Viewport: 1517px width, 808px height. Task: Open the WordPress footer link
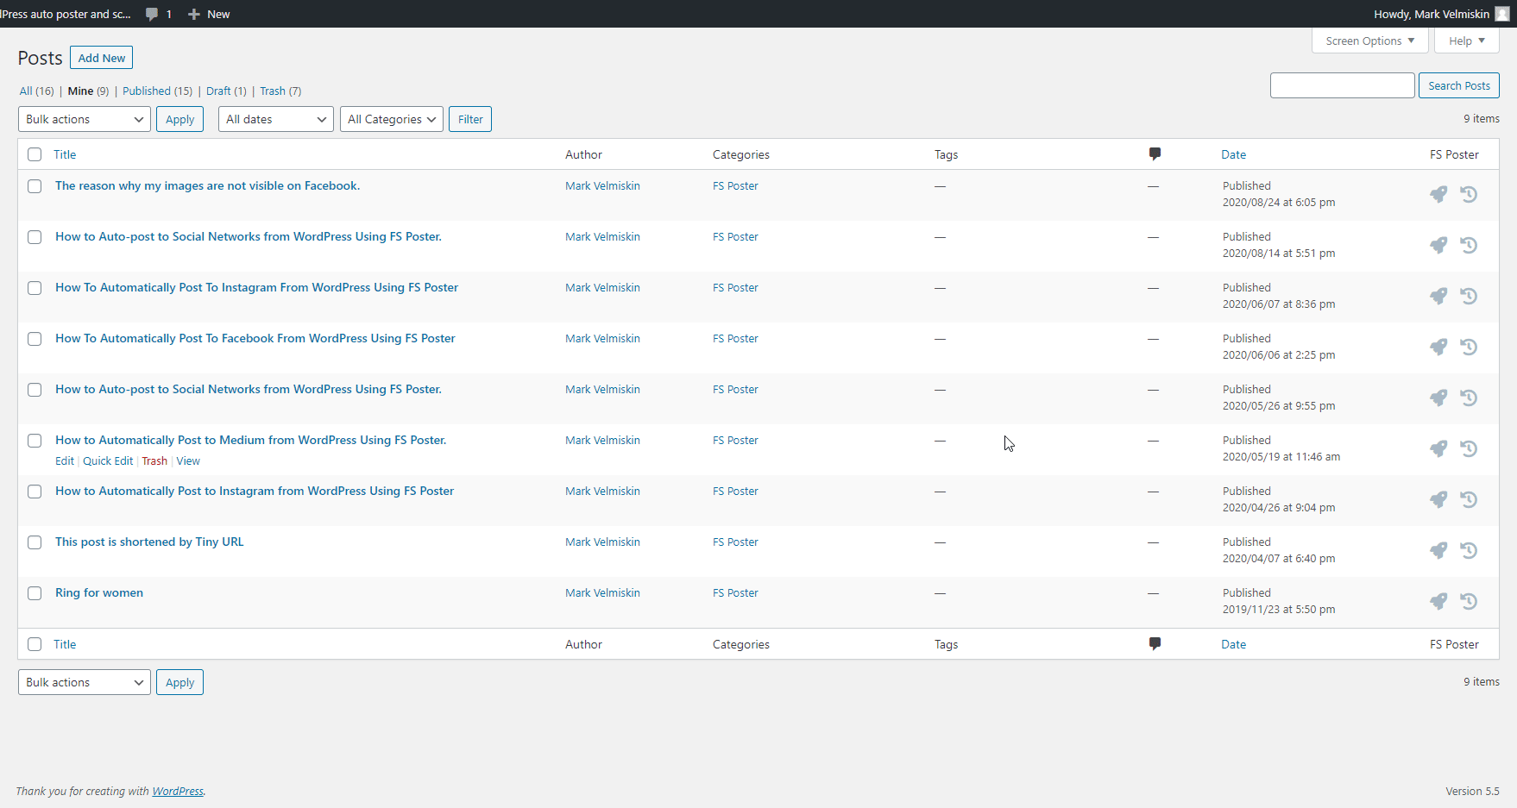click(178, 791)
